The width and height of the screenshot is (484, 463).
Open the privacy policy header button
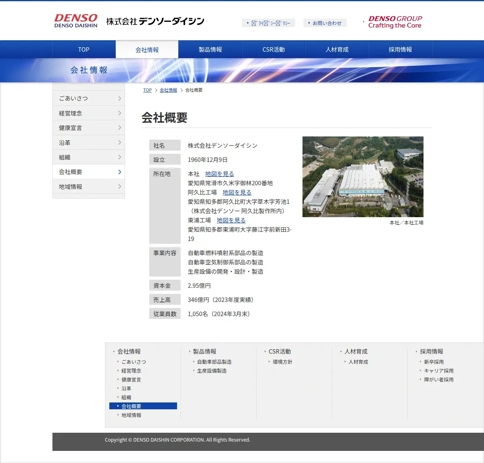pos(269,23)
